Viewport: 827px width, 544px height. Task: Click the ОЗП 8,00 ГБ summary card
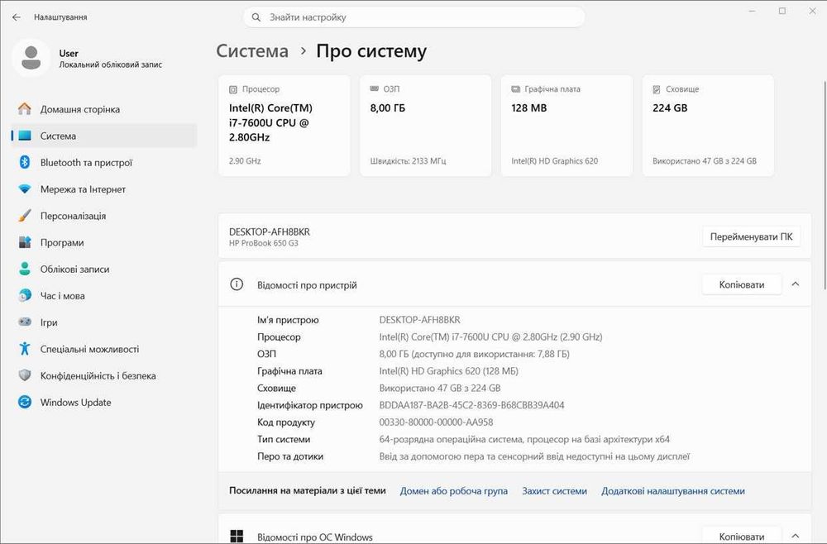[426, 126]
